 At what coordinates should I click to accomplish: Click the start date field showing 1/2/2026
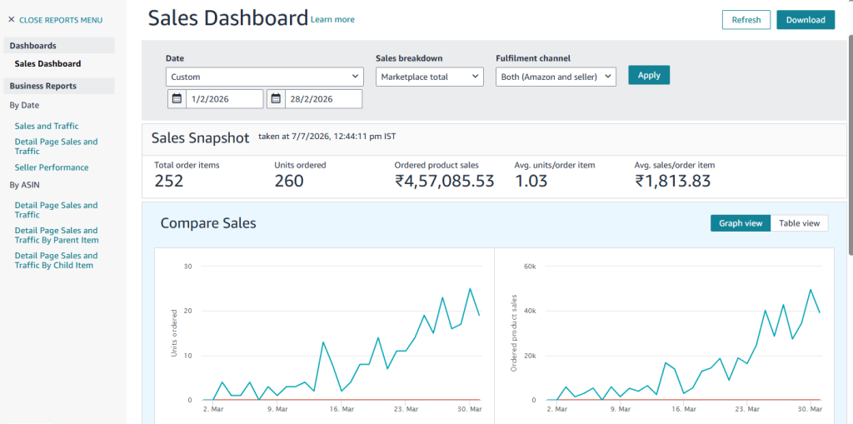coord(225,98)
